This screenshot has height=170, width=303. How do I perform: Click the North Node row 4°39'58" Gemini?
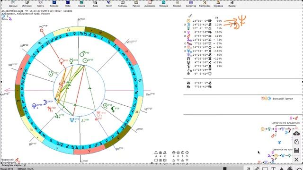[x=204, y=59]
